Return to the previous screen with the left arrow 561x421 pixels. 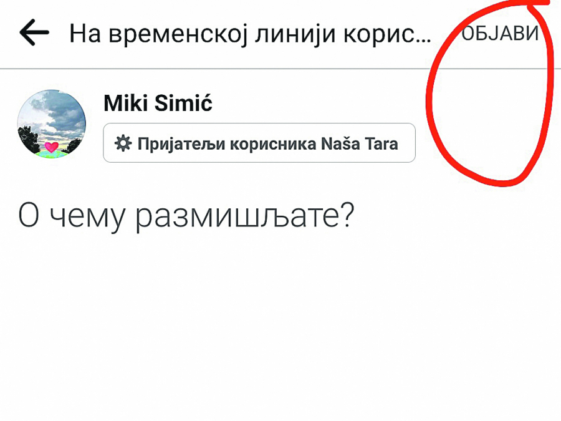[x=34, y=33]
